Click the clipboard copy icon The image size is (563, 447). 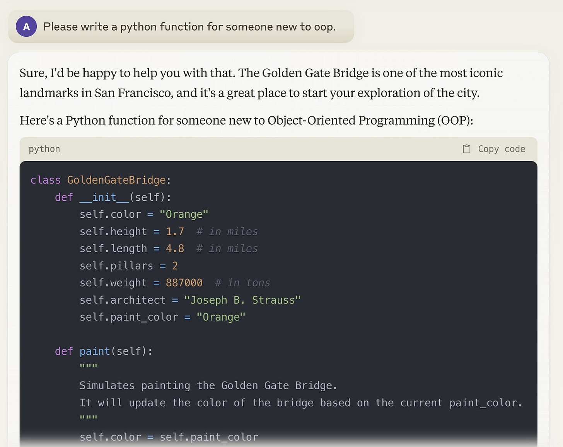pos(466,149)
